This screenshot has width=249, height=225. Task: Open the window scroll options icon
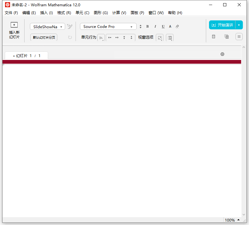pos(170,38)
